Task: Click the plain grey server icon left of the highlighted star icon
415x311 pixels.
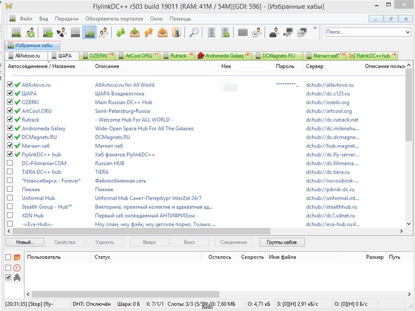Action: [x=75, y=32]
